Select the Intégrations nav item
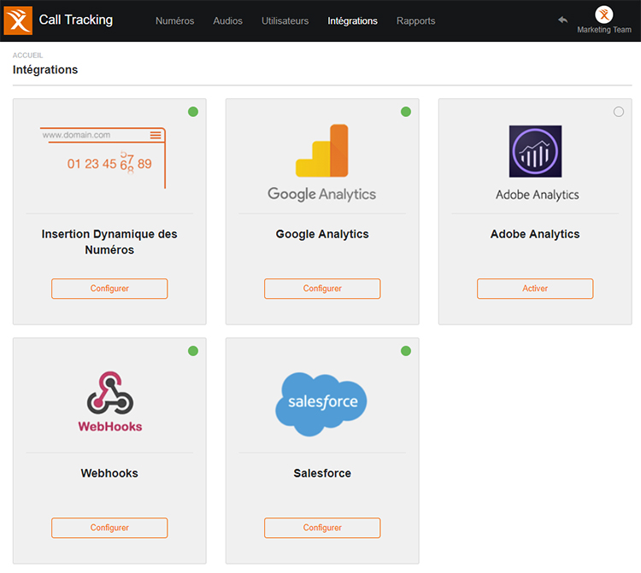 click(x=352, y=20)
